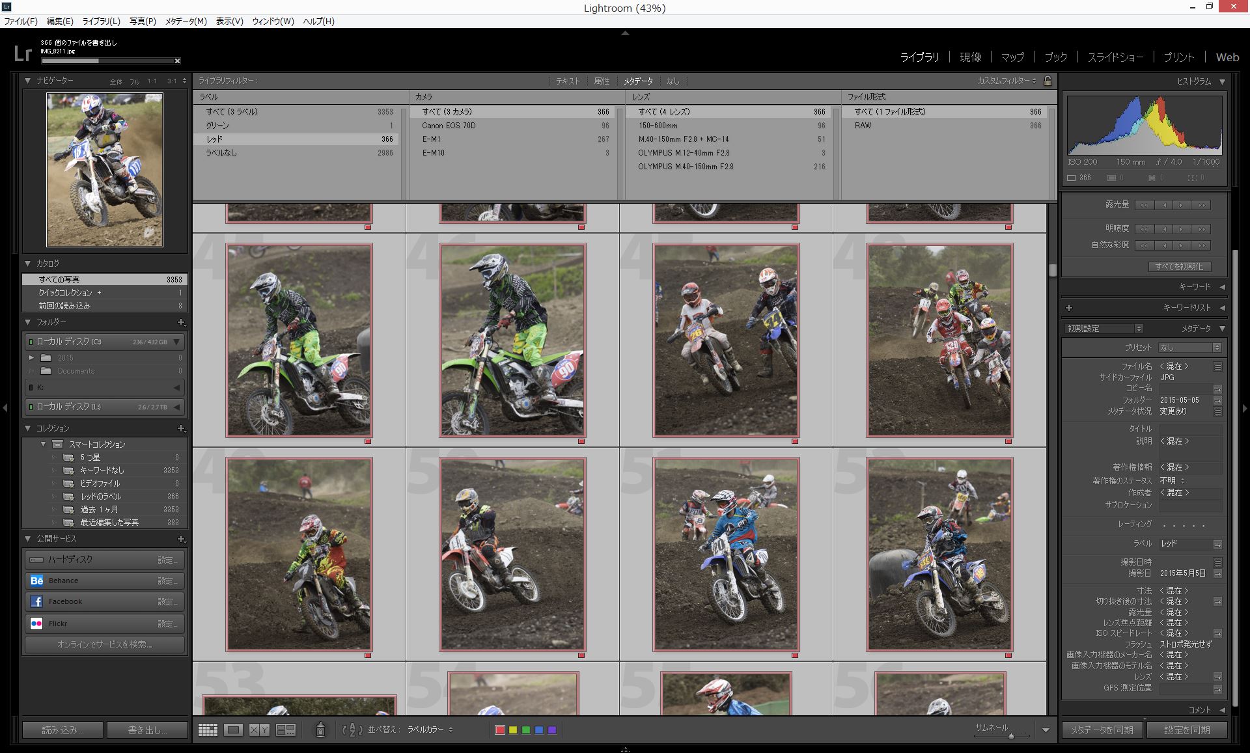Open XY compare view
This screenshot has width=1250, height=753.
click(x=259, y=730)
